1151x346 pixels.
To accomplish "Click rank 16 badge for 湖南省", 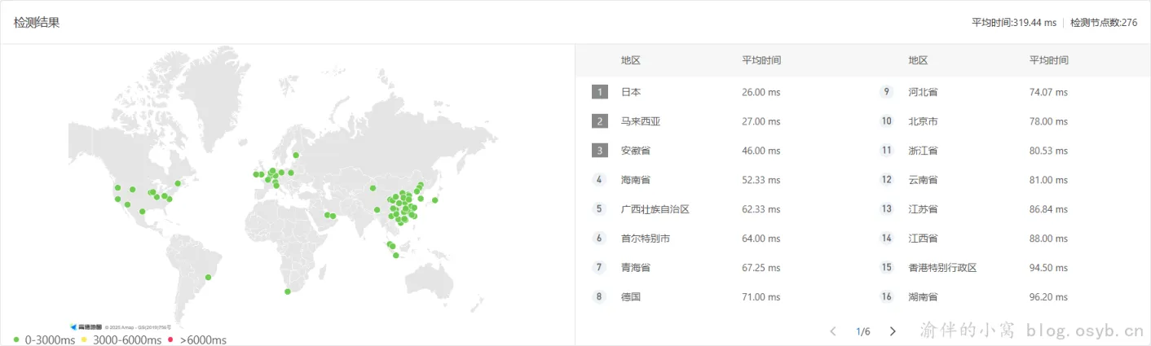I will 887,296.
